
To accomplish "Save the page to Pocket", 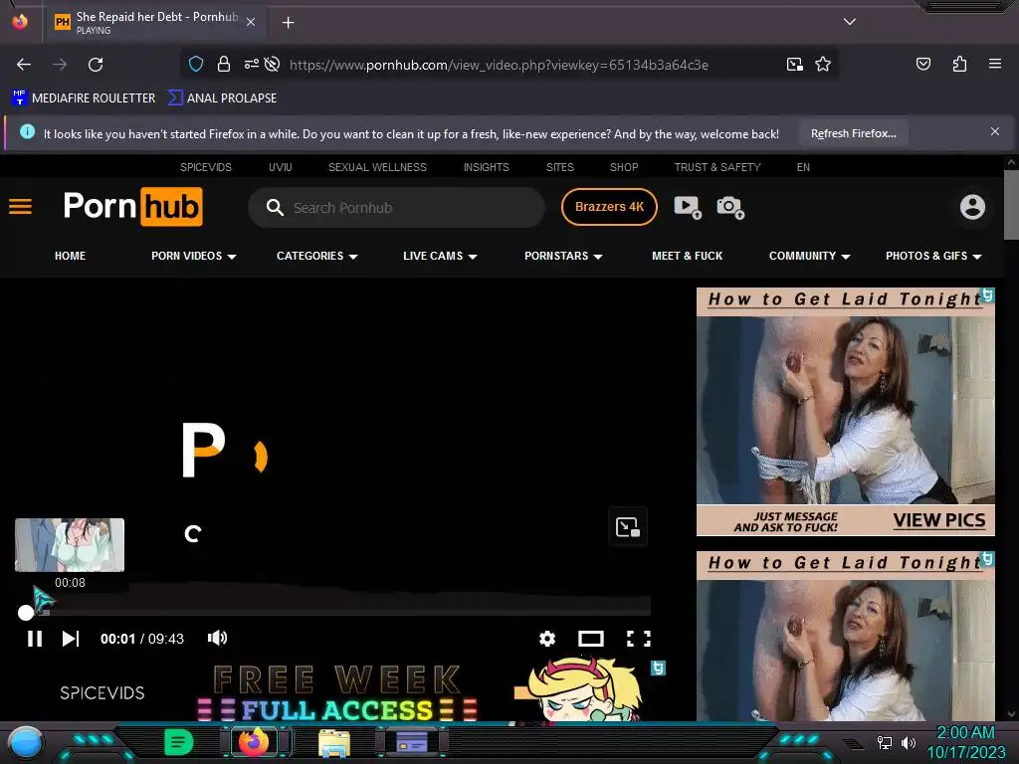I will coord(922,64).
